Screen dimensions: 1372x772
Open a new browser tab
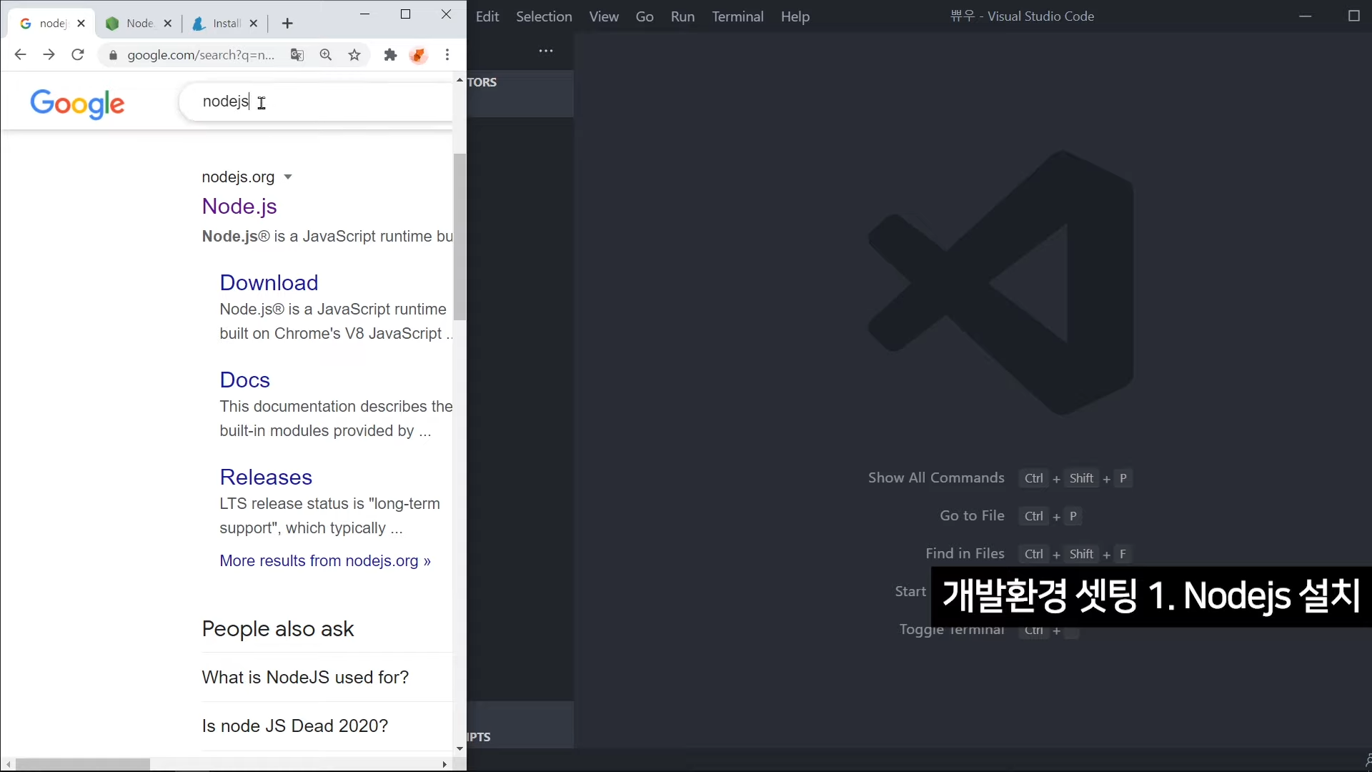[x=287, y=24]
